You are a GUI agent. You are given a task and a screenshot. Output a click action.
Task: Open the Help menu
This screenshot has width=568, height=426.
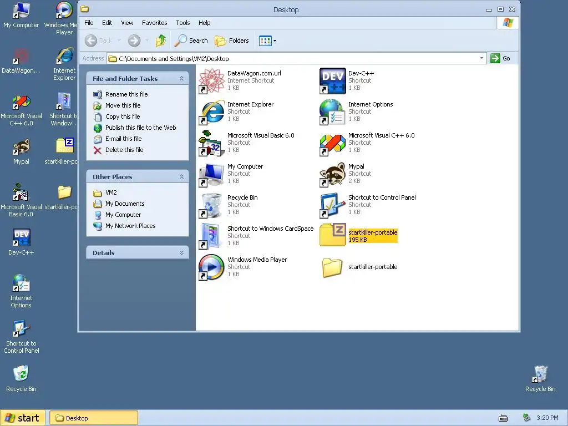pyautogui.click(x=204, y=23)
